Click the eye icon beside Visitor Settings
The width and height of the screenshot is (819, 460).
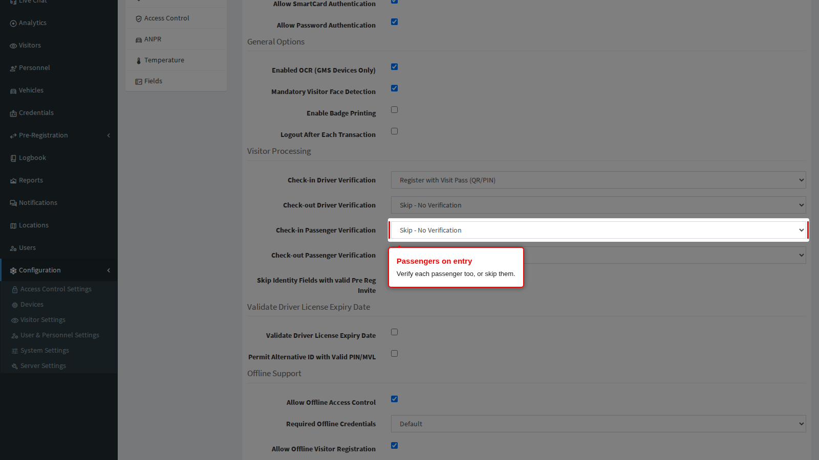pyautogui.click(x=15, y=320)
